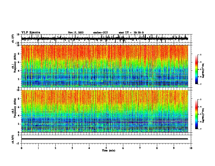
Task: Click the "9" minute tick on time axis
Action: 174,148
